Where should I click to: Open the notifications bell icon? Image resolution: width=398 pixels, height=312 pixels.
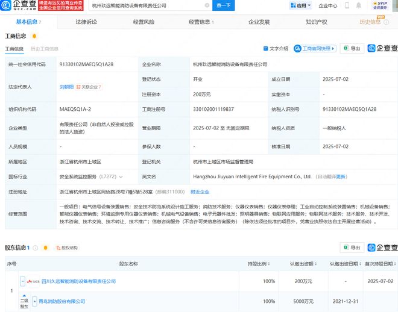tap(358, 5)
